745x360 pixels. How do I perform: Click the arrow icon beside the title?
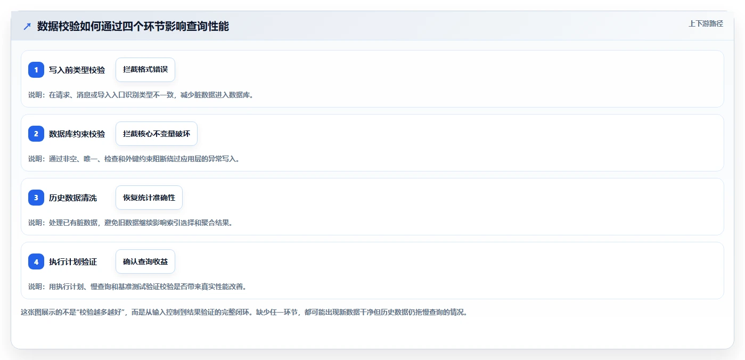click(x=27, y=26)
